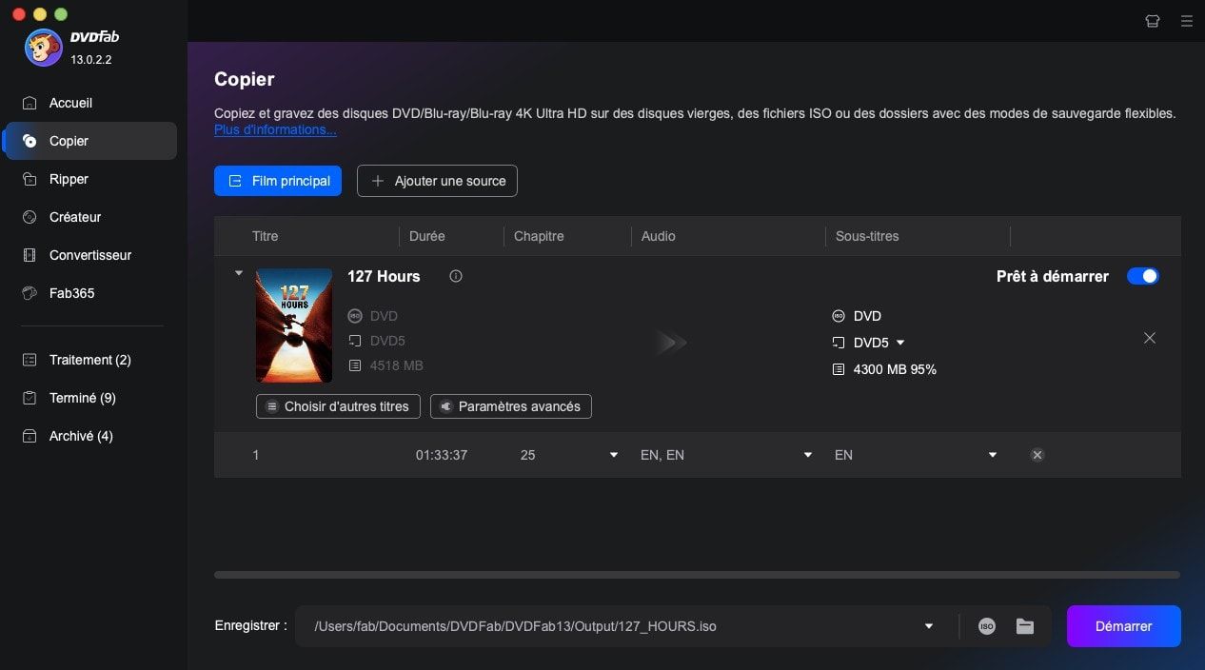
Task: Toggle the Prêt à démarrer switch
Action: click(x=1143, y=276)
